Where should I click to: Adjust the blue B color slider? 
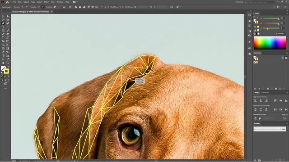[x=271, y=28]
